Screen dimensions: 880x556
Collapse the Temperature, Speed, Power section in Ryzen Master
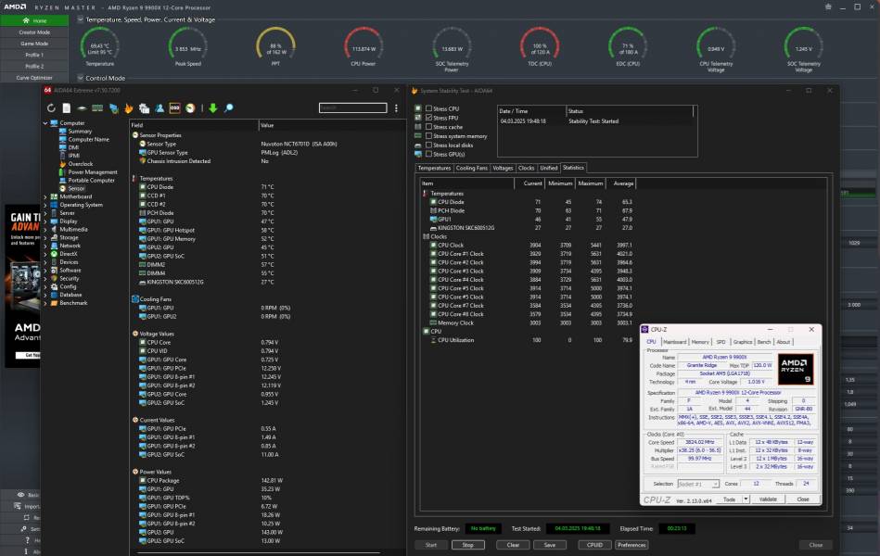pos(81,19)
